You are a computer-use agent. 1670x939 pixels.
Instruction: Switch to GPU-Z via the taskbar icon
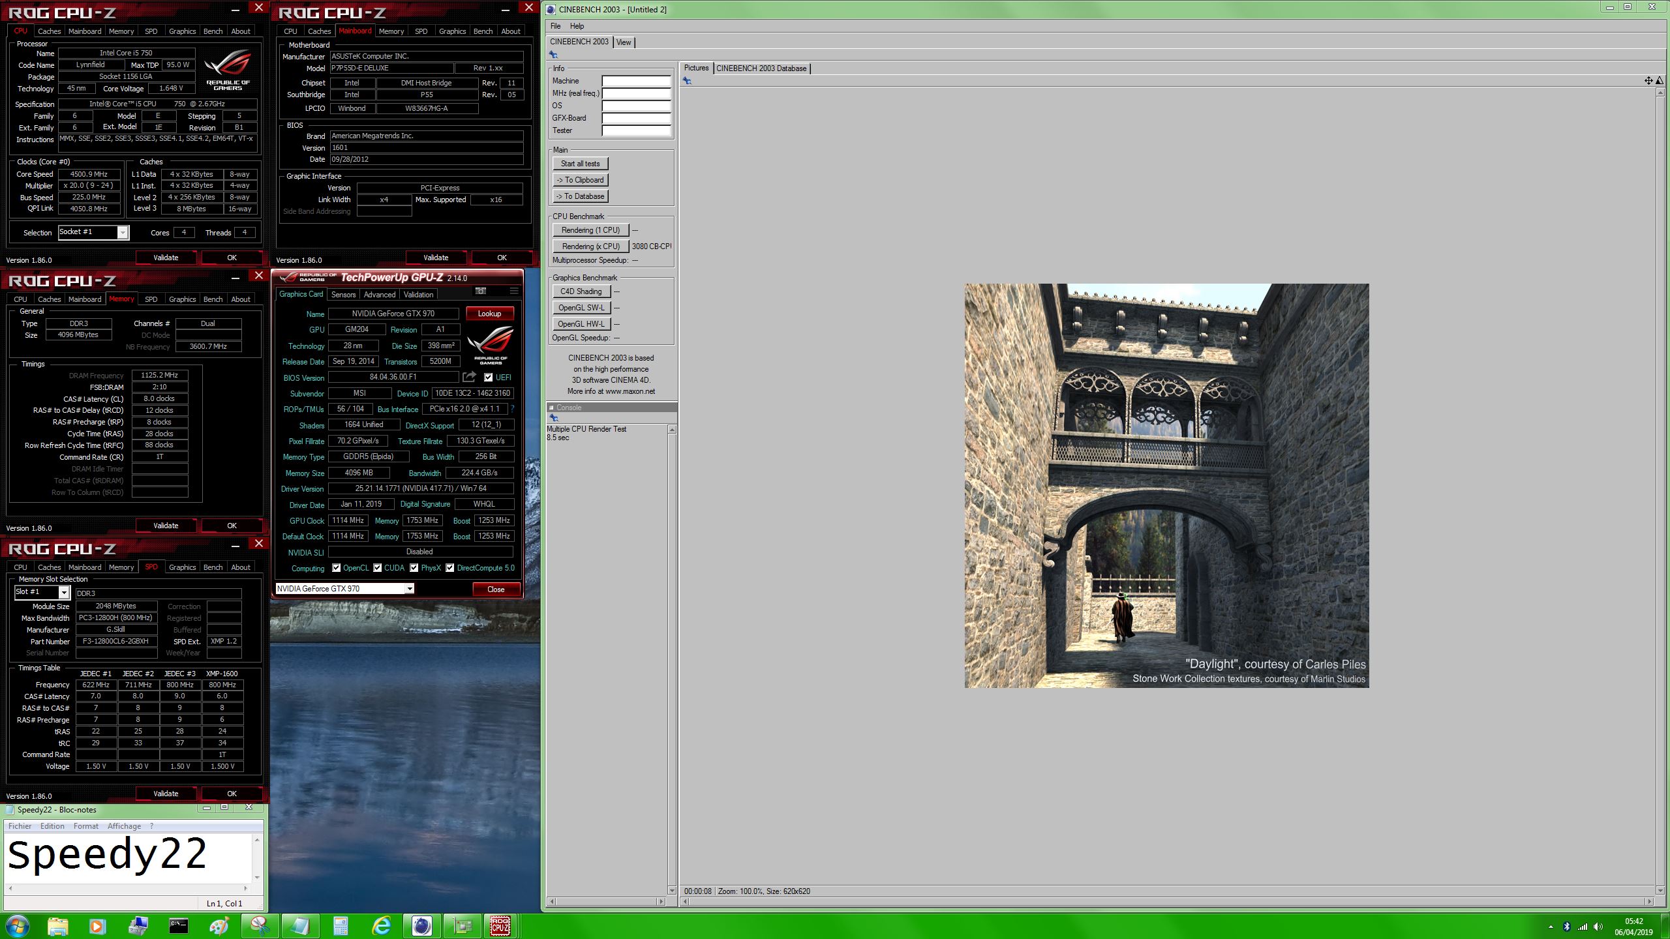[x=463, y=926]
